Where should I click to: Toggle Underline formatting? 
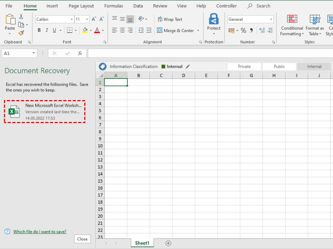click(54, 30)
